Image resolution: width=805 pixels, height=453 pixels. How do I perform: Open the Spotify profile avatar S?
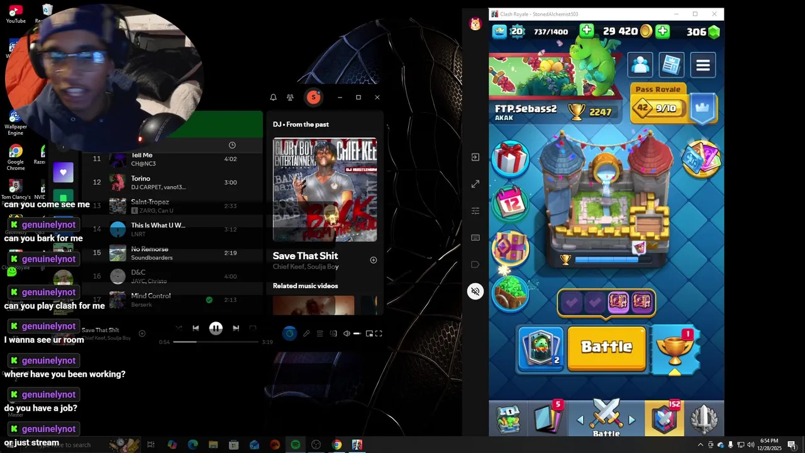313,97
